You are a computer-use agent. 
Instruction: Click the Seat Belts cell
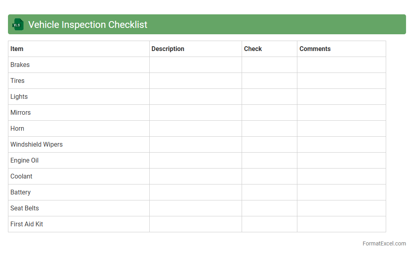coord(25,208)
